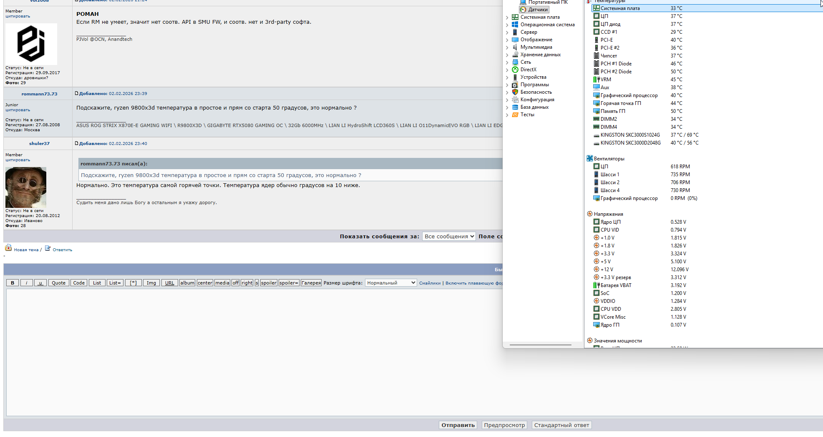Expand the Операционная система tree node
The width and height of the screenshot is (823, 437).
[x=507, y=25]
